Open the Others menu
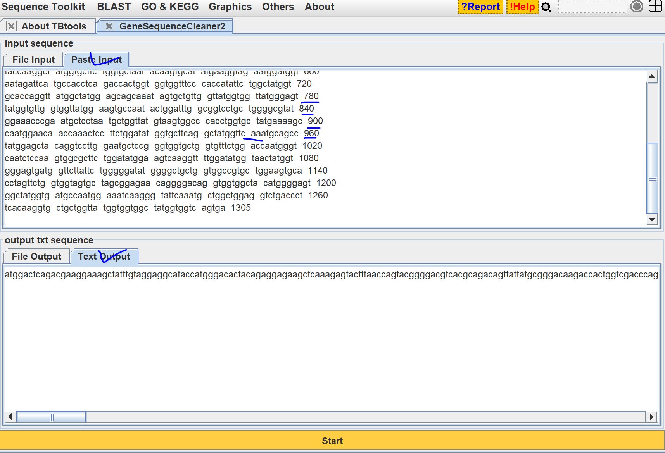 (278, 7)
